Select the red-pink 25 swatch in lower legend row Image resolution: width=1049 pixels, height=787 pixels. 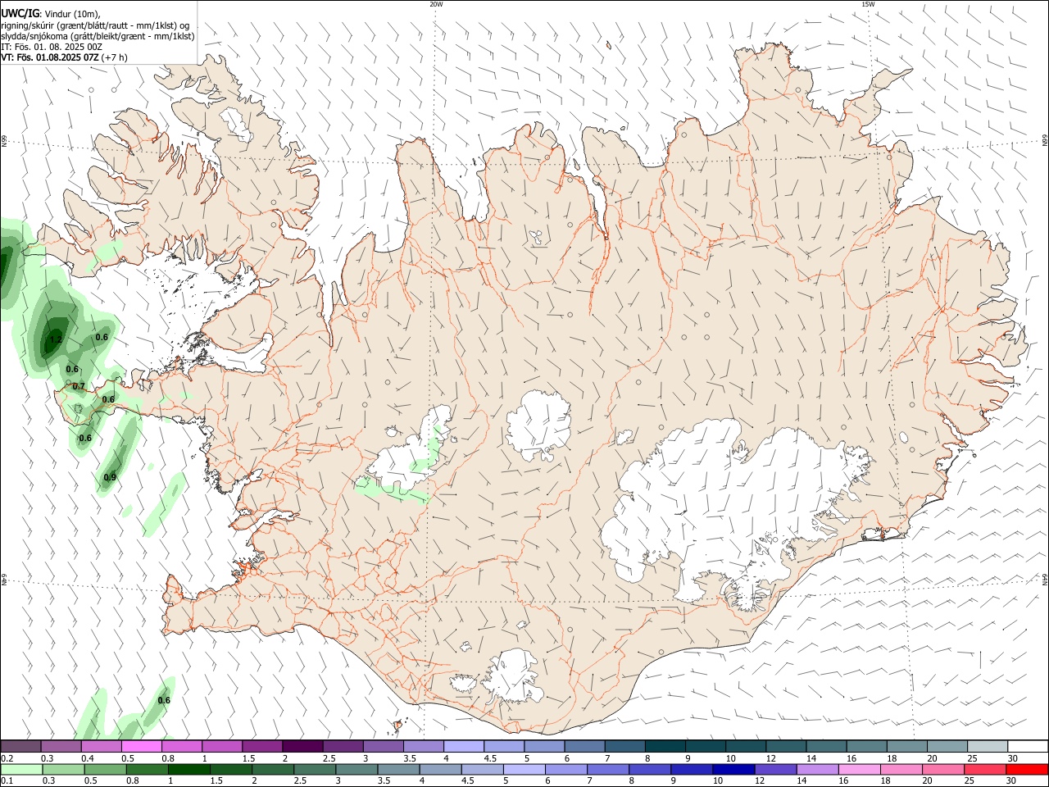tap(984, 769)
